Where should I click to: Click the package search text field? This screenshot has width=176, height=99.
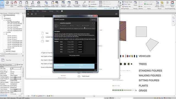[71, 20]
